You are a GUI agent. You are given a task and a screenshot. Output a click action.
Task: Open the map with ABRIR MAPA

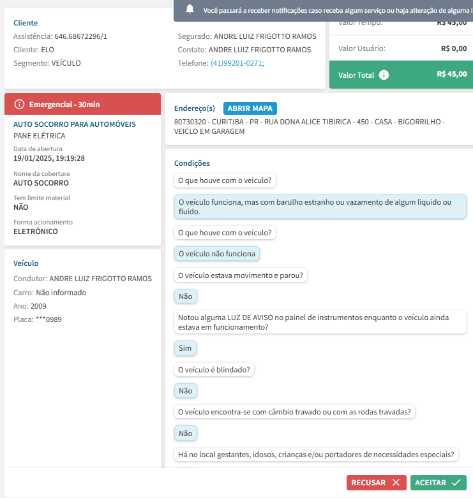click(250, 108)
